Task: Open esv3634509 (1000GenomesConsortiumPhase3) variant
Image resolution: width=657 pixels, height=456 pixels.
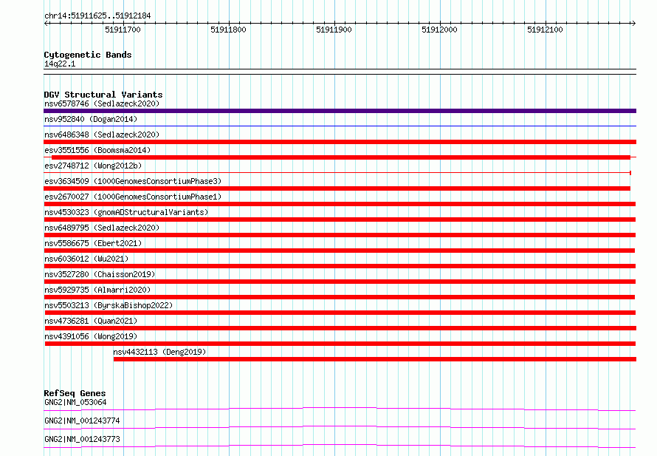Action: [133, 181]
